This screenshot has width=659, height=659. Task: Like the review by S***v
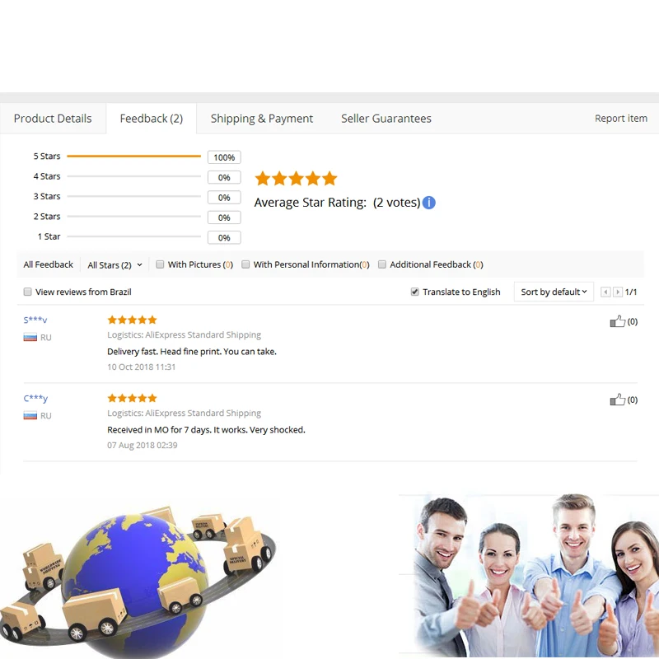[617, 321]
